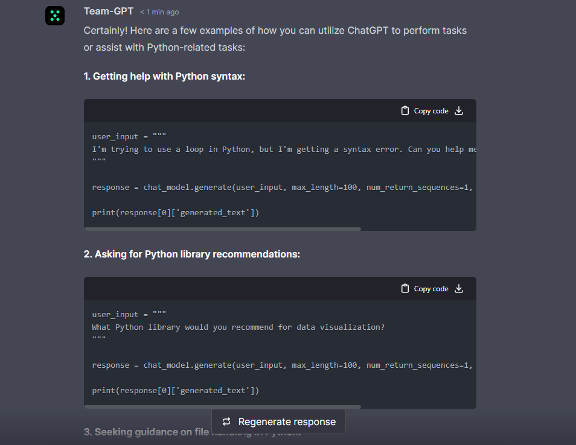Download the library recommendations code snippet

point(459,289)
